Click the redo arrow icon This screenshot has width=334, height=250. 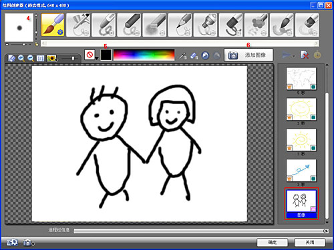pos(216,55)
